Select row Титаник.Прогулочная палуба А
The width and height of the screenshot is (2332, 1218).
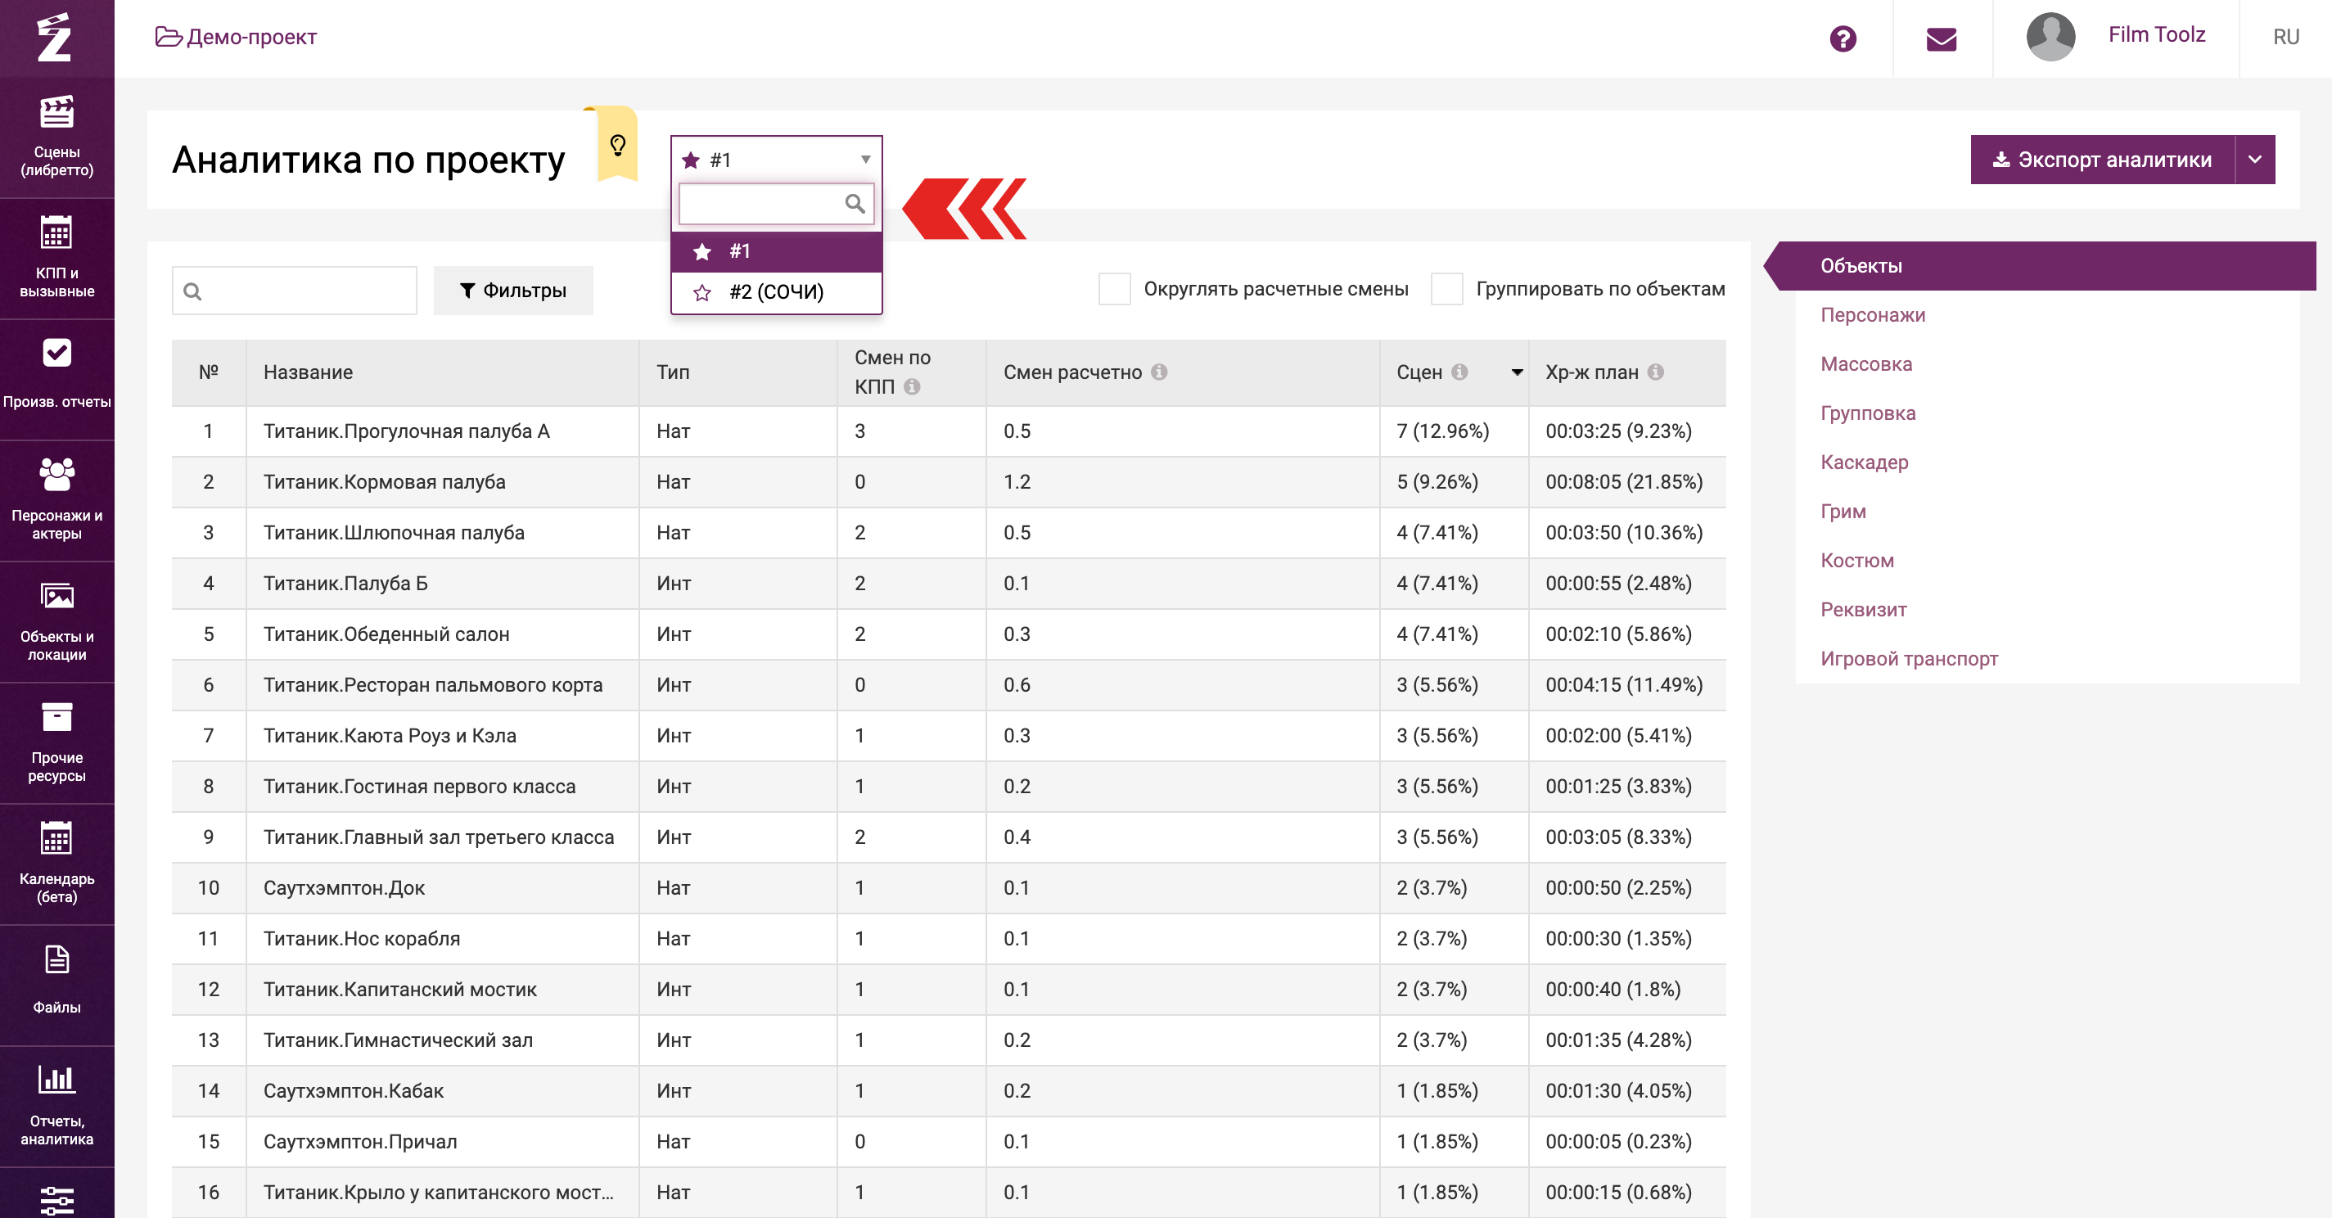949,431
